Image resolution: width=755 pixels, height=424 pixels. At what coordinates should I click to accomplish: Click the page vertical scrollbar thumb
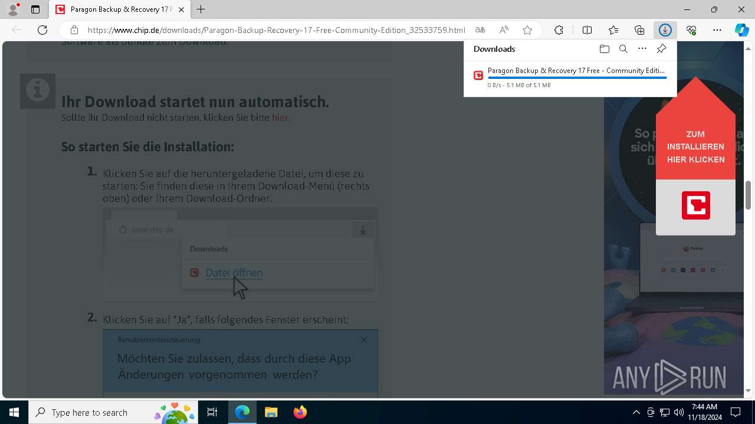tap(749, 195)
